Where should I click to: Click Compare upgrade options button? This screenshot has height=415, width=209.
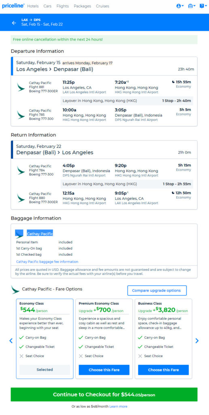[x=157, y=290]
